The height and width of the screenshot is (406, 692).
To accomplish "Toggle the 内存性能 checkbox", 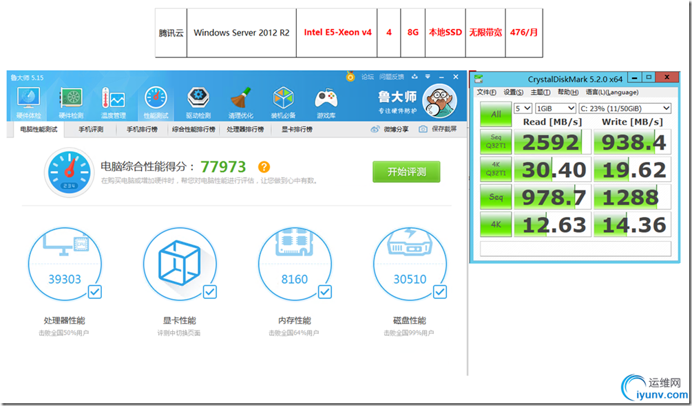I will (x=325, y=291).
